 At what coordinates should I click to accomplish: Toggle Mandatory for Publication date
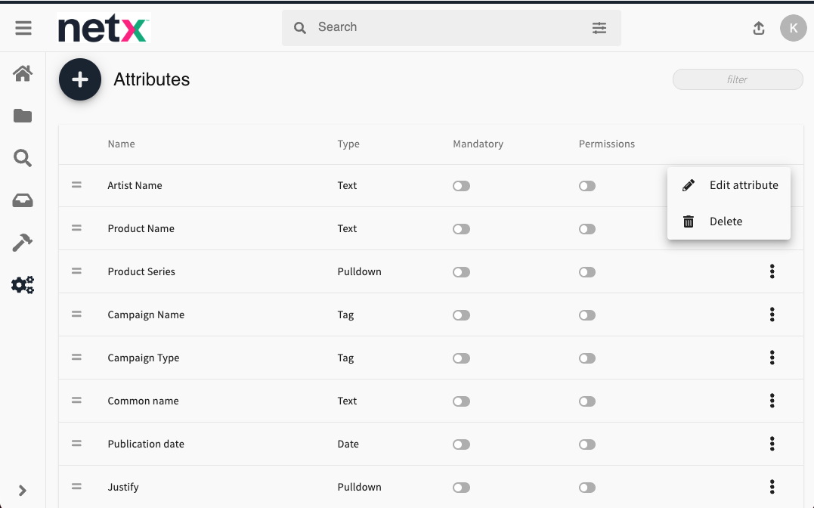pos(461,444)
